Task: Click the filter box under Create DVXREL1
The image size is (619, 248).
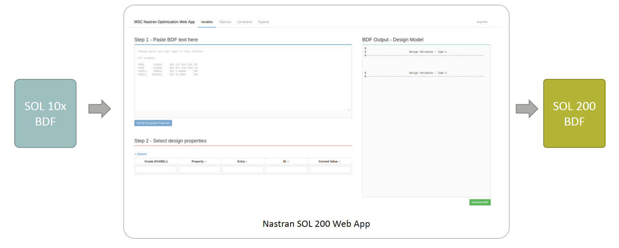Action: (156, 169)
